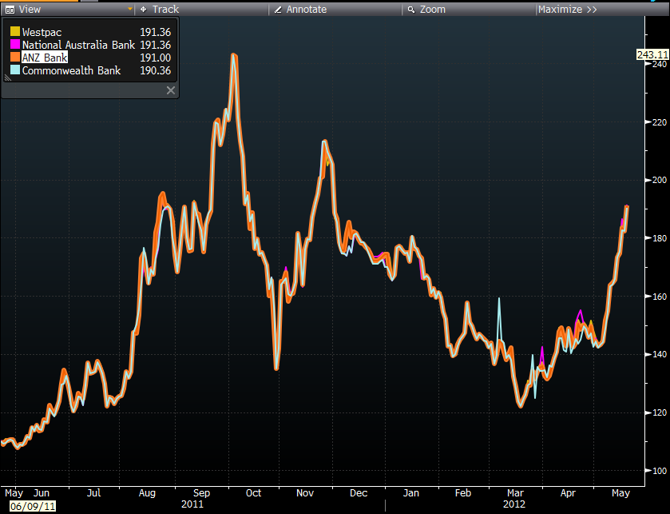
Task: Click the Commonwealth Bank light blue swatch
Action: click(14, 70)
